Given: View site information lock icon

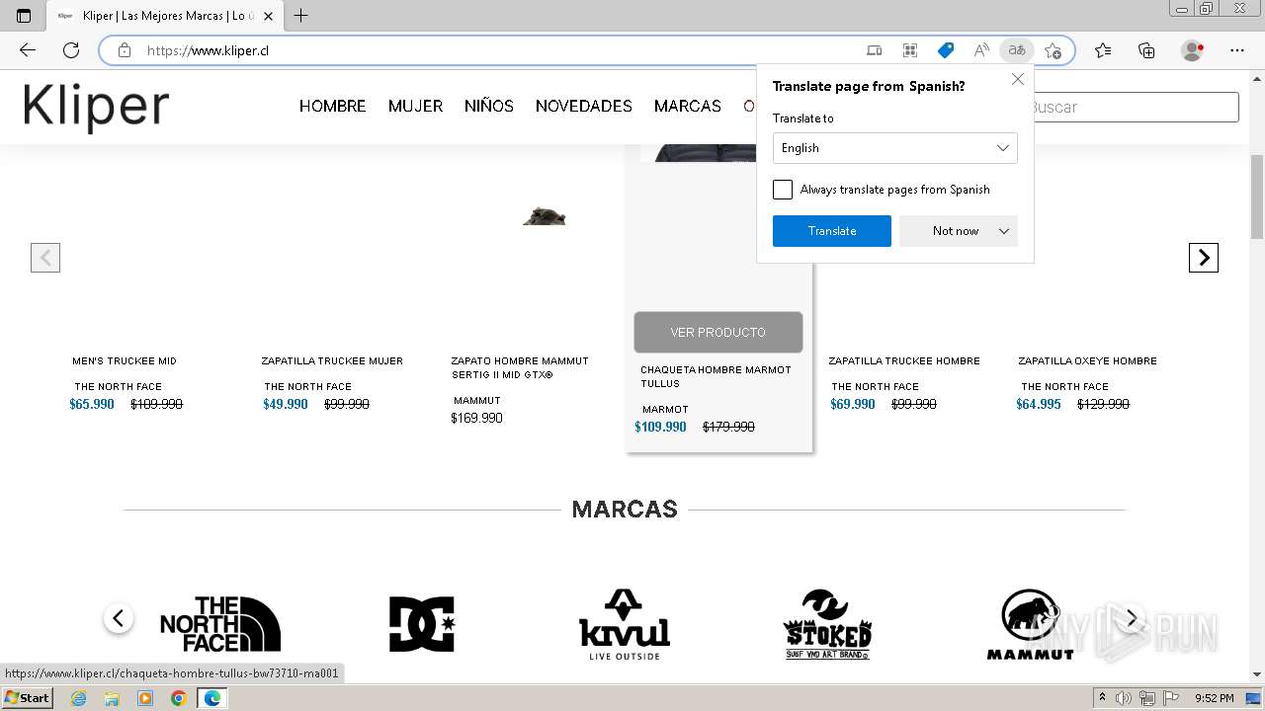Looking at the screenshot, I should tap(125, 50).
